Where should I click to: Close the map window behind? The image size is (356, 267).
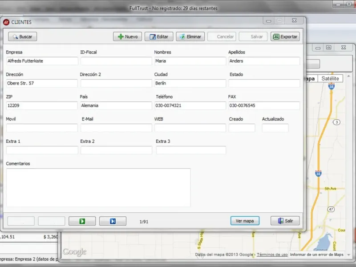[344, 48]
